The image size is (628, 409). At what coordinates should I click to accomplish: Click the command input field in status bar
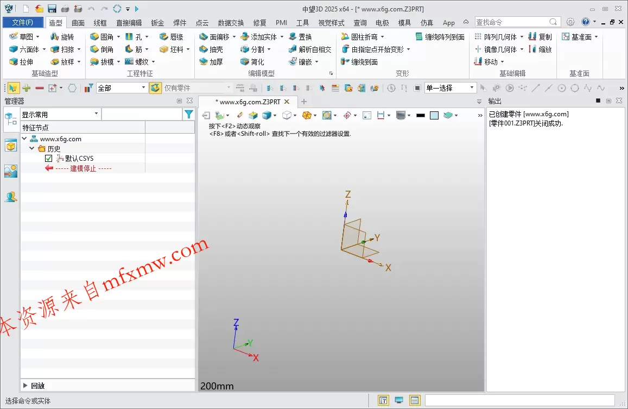[519, 400]
